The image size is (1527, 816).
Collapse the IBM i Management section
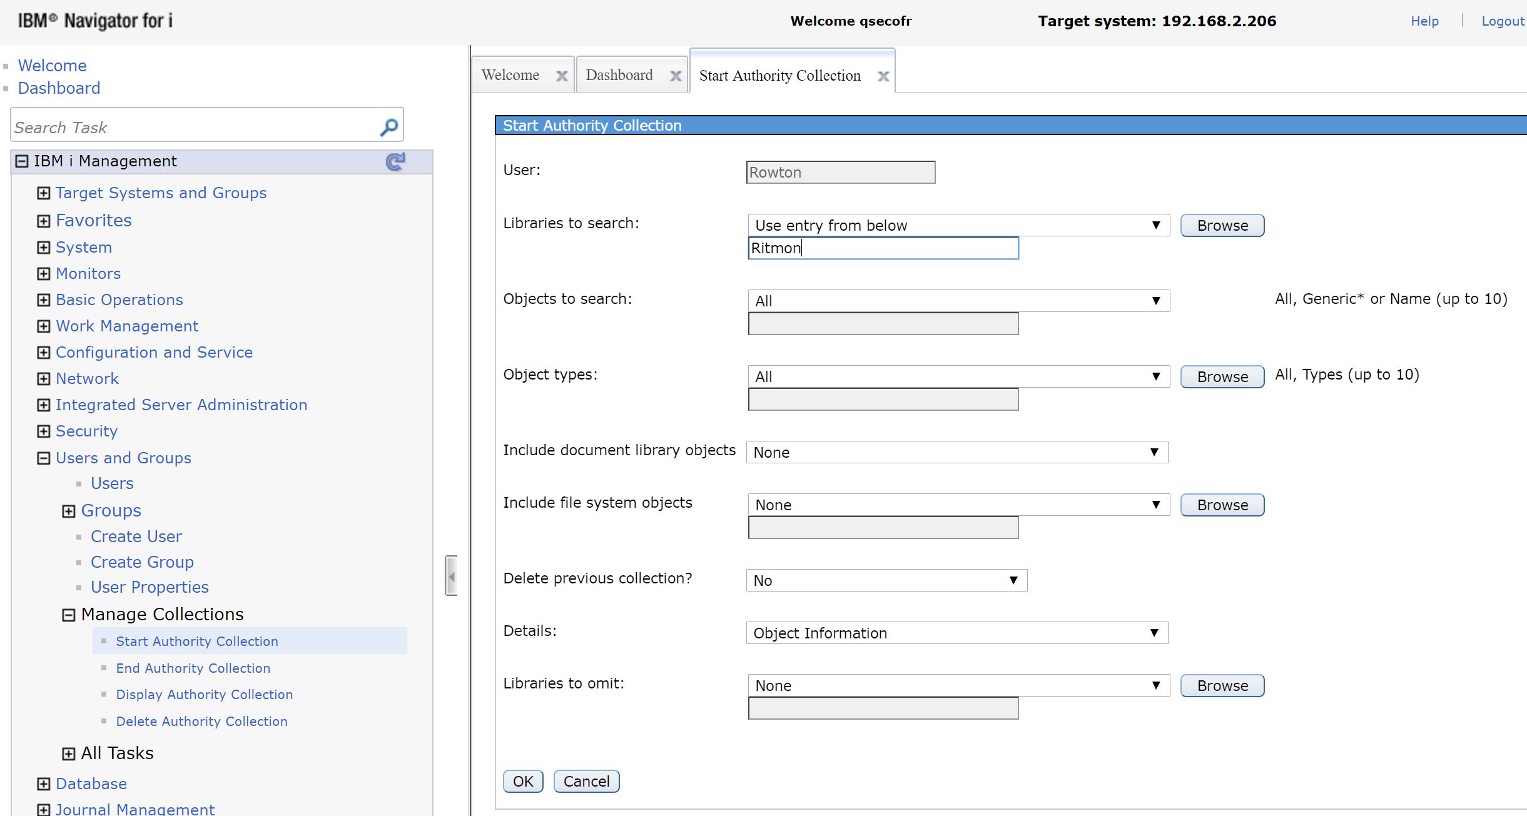22,161
